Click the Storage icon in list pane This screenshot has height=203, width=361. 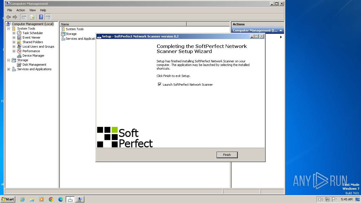pyautogui.click(x=63, y=34)
